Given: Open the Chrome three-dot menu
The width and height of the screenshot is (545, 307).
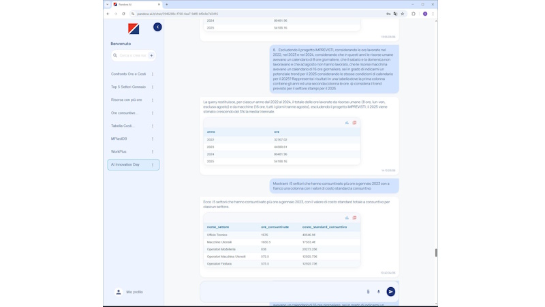Looking at the screenshot, I should tap(433, 14).
